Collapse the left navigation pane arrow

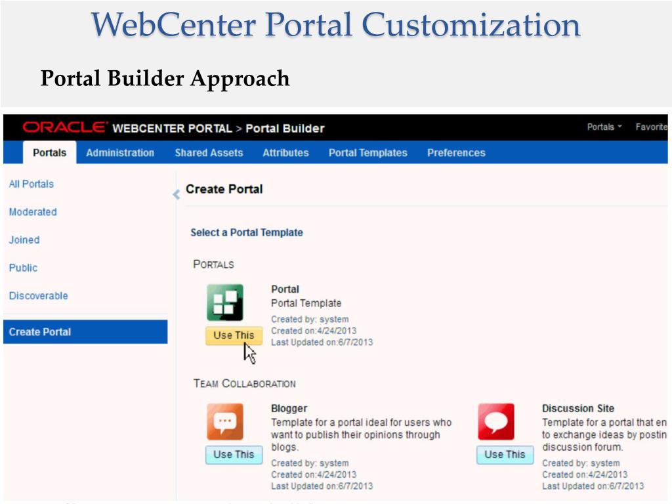click(176, 194)
